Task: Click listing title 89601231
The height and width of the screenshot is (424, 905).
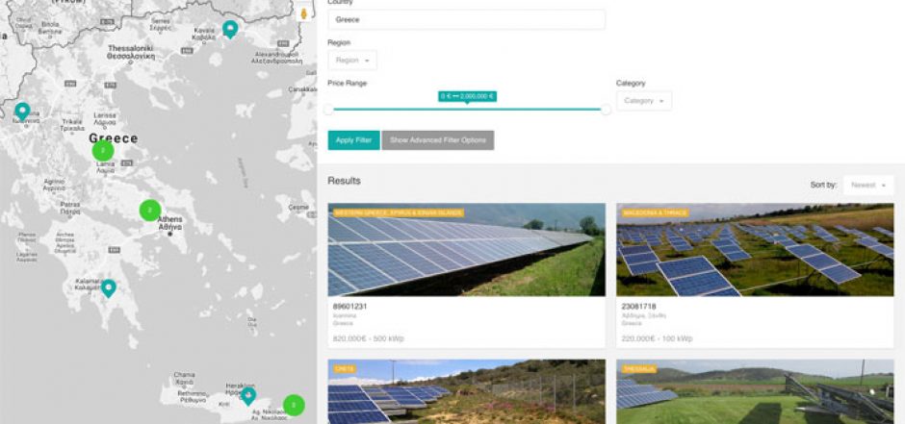Action: tap(349, 307)
